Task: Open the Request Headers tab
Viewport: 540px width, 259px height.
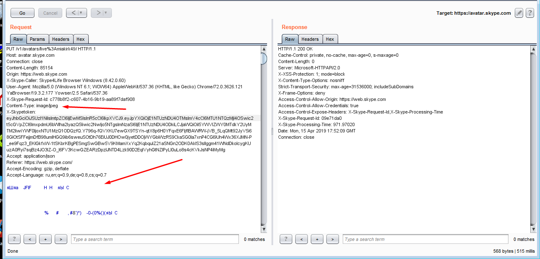Action: (61, 39)
